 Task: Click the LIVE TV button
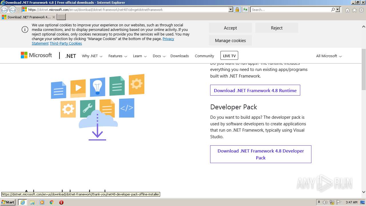pyautogui.click(x=229, y=56)
